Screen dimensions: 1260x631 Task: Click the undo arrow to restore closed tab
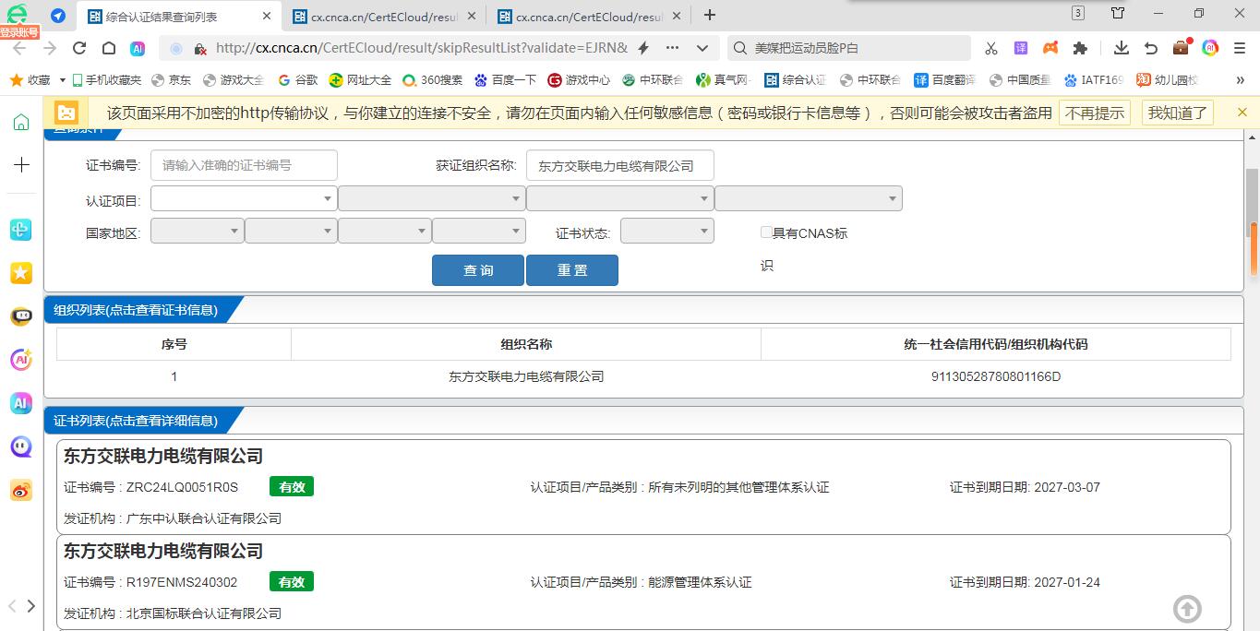(1151, 48)
